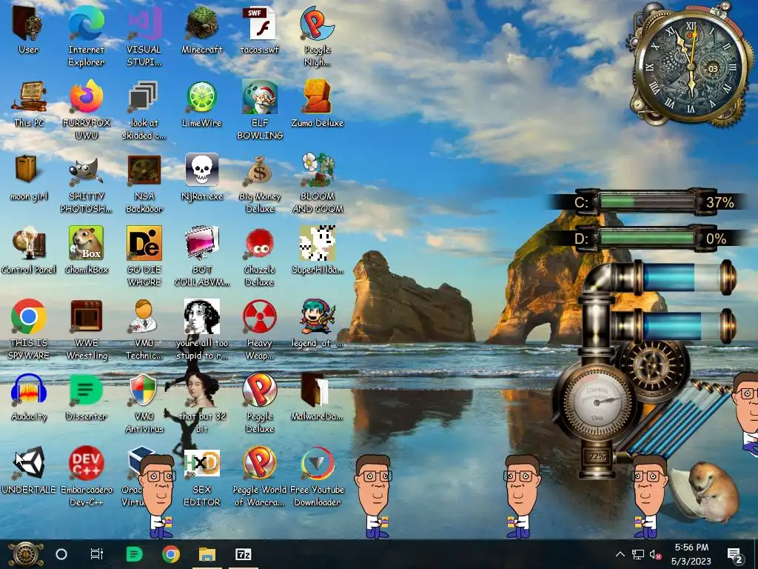Open the clock showing 5:56 PM
This screenshot has width=758, height=569.
(x=691, y=554)
